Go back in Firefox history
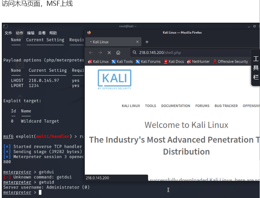The image size is (260, 198). pos(91,53)
